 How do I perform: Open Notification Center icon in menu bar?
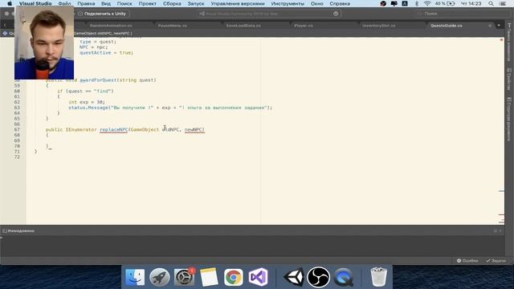pyautogui.click(x=503, y=3)
